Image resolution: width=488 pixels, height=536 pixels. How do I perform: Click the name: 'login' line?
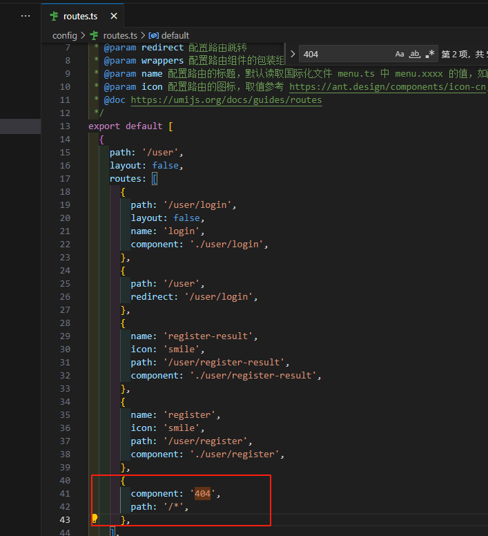point(167,231)
